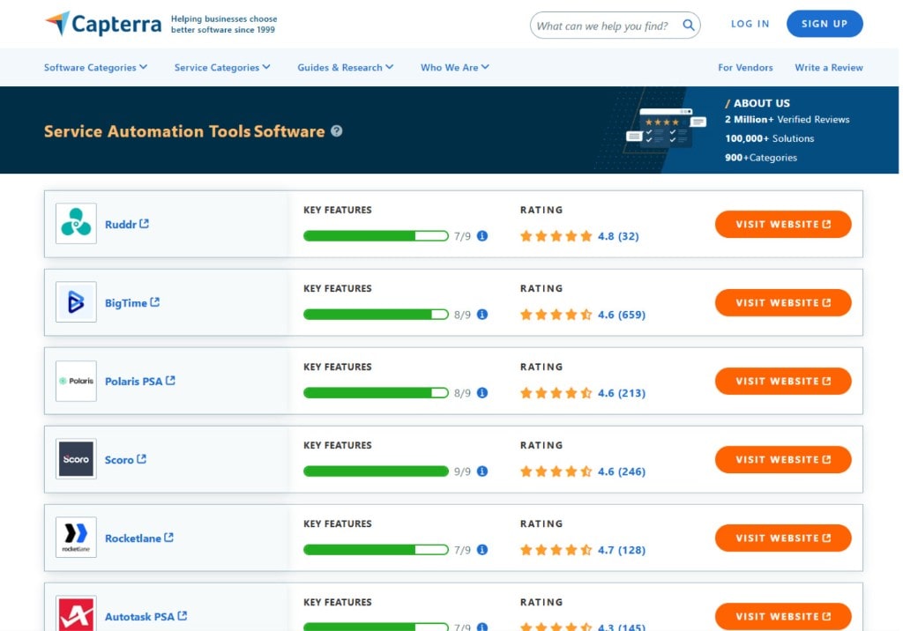This screenshot has width=903, height=631.
Task: Click the Scoro logo icon
Action: click(76, 459)
